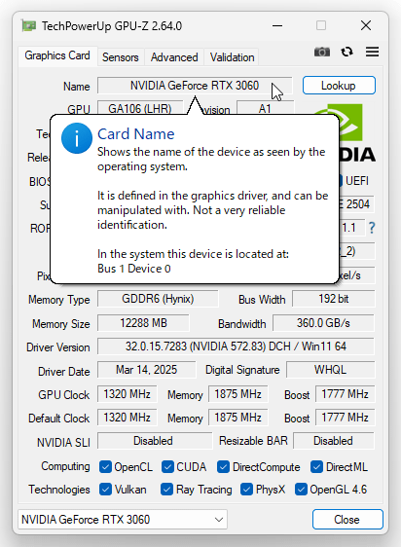Click the GPU Clock value 1320 MHz

coord(128,394)
